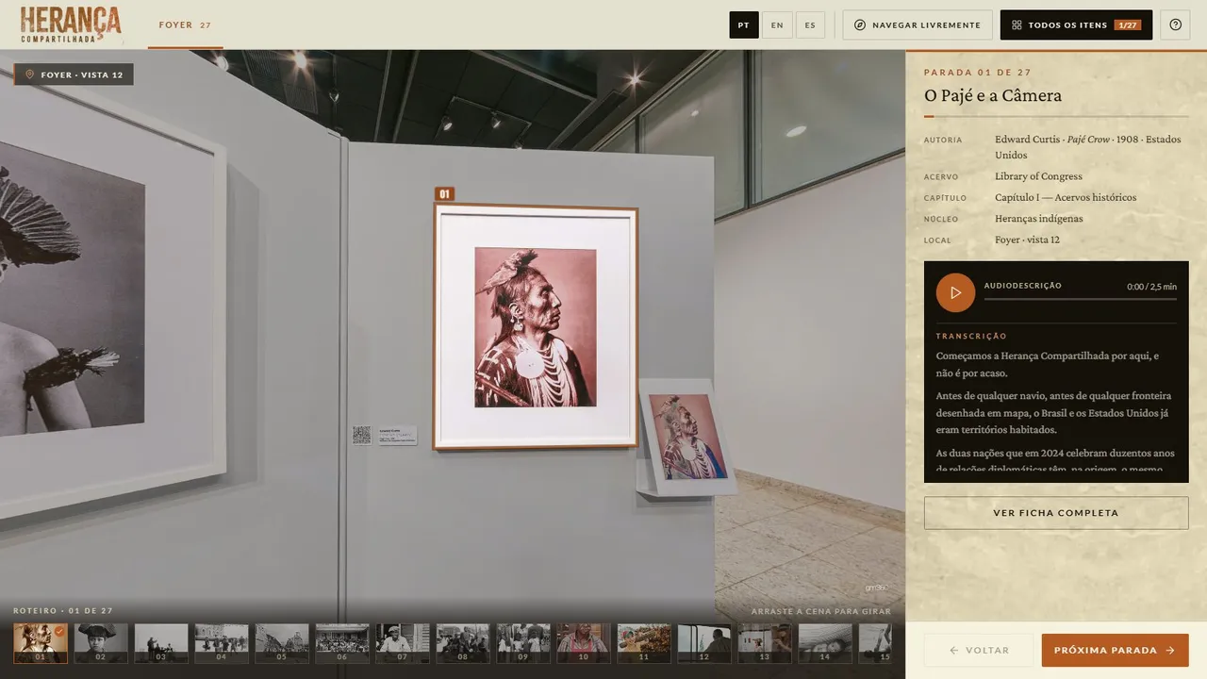The image size is (1207, 679).
Task: Select roteiro thumbnail 05
Action: pos(282,643)
